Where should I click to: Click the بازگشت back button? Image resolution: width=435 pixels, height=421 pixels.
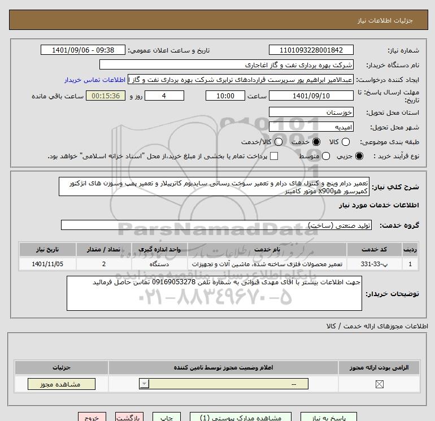pos(129,418)
